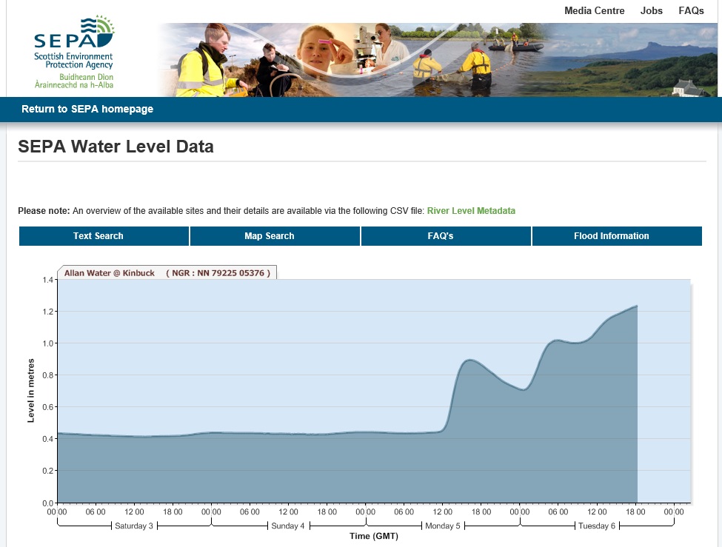The image size is (722, 547).
Task: Open the Media Centre link
Action: (x=594, y=11)
